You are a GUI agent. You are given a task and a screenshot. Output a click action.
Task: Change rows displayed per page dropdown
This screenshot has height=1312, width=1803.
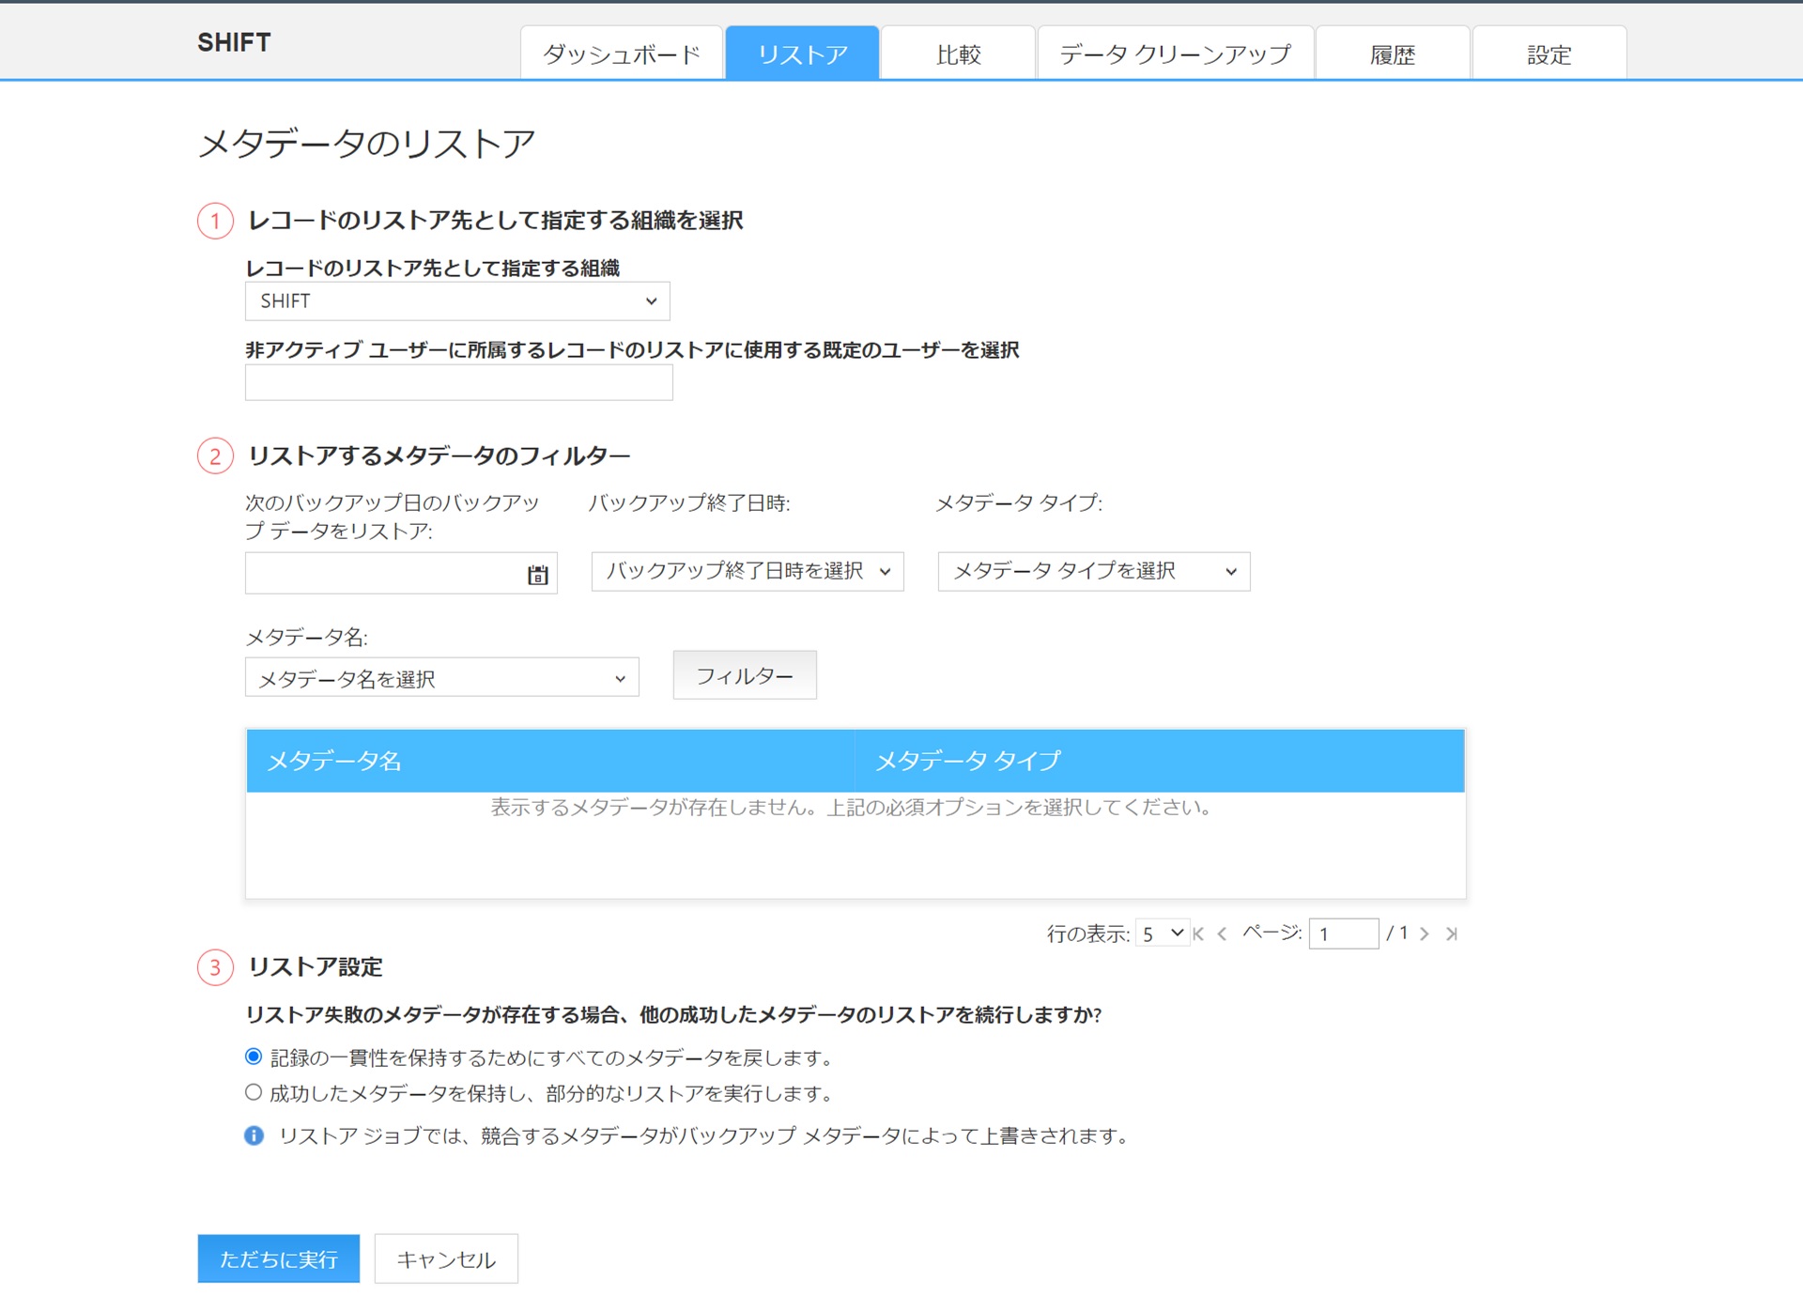coord(1163,934)
